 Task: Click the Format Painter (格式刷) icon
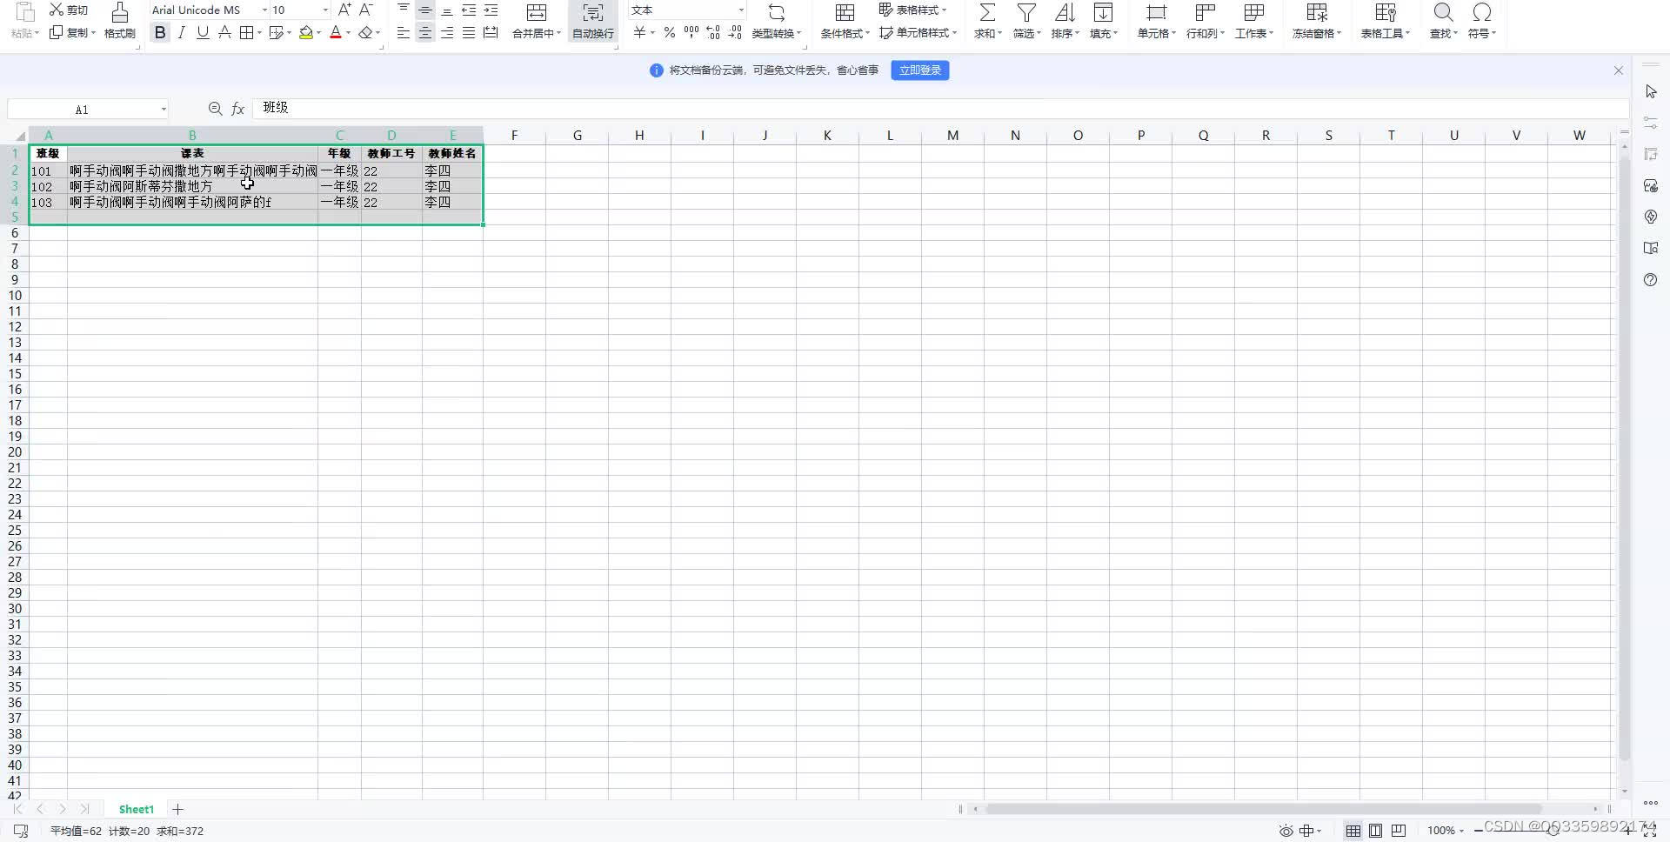(x=120, y=12)
